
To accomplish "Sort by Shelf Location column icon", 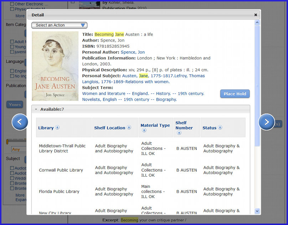I will click(x=129, y=127).
